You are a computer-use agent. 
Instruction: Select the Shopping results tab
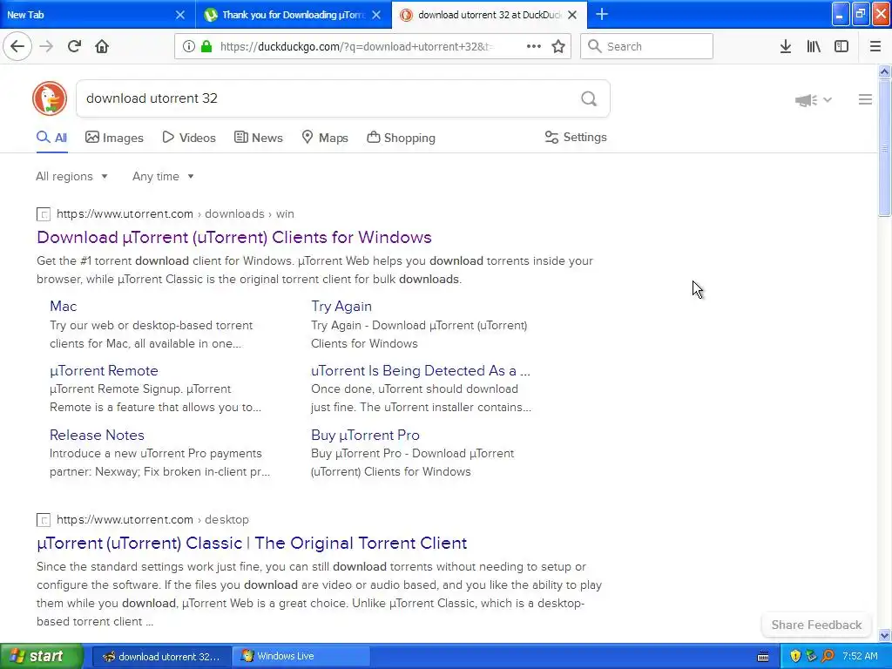401,138
